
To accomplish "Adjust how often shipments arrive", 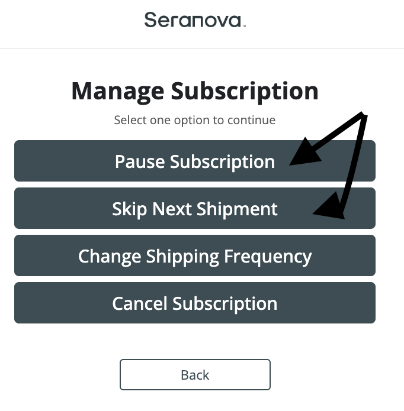I will coord(194,255).
